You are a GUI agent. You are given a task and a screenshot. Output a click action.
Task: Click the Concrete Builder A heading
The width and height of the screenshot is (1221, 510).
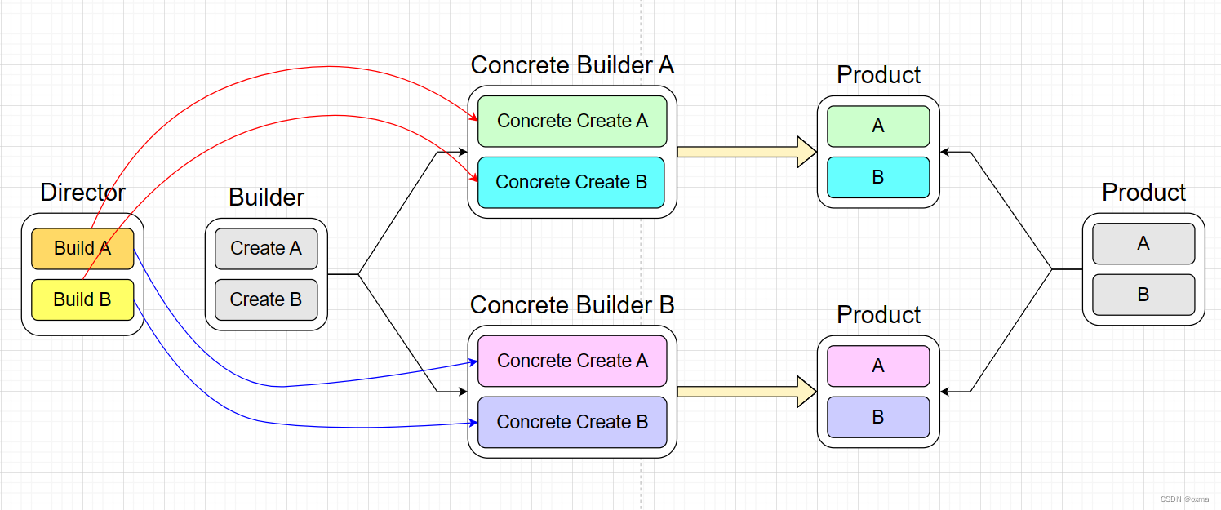(x=572, y=65)
